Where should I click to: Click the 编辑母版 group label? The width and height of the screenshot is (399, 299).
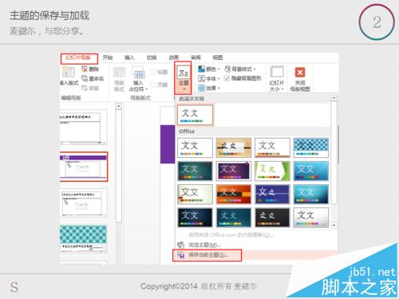pyautogui.click(x=71, y=98)
